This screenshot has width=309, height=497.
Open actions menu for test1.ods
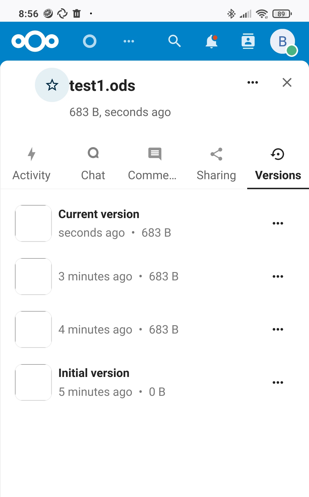tap(253, 82)
